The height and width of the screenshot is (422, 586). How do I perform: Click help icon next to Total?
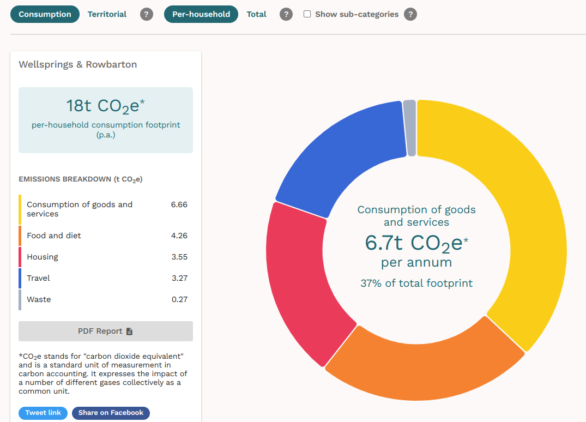coord(286,14)
